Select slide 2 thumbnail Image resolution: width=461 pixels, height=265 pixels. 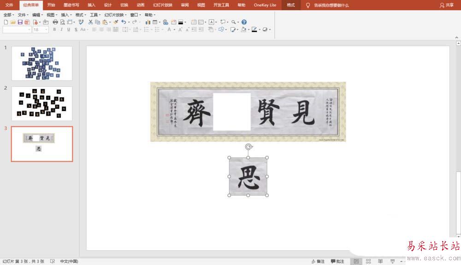[x=42, y=103]
